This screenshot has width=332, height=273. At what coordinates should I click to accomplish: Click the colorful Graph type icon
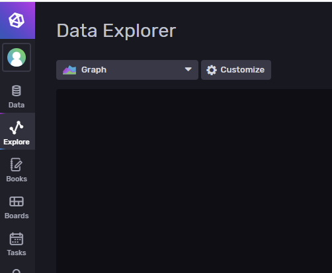pos(69,70)
